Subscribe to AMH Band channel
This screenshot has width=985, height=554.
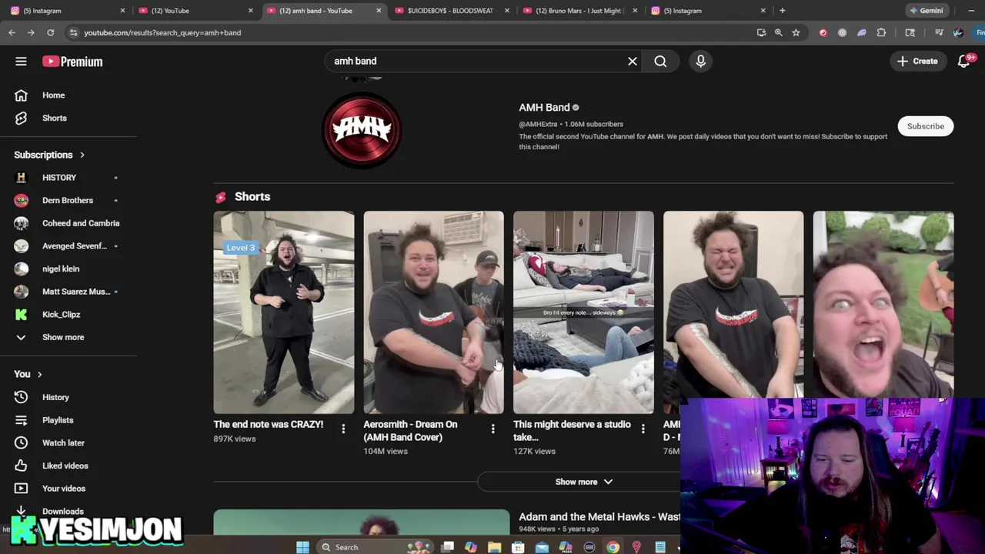pyautogui.click(x=925, y=126)
